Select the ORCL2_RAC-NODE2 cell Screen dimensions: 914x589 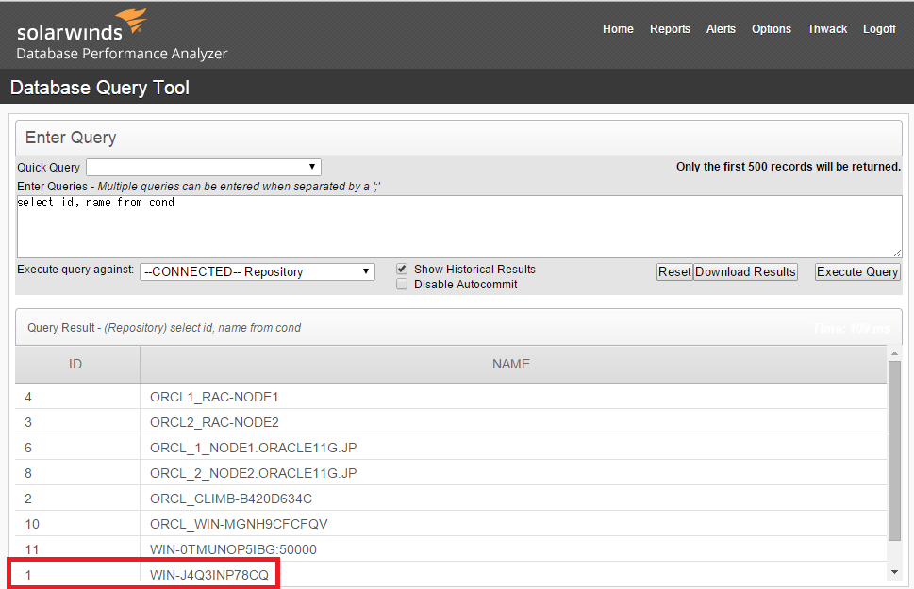[x=513, y=422]
